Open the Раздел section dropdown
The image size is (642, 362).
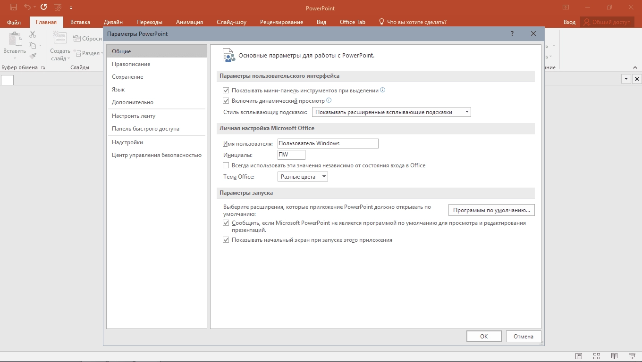point(88,53)
